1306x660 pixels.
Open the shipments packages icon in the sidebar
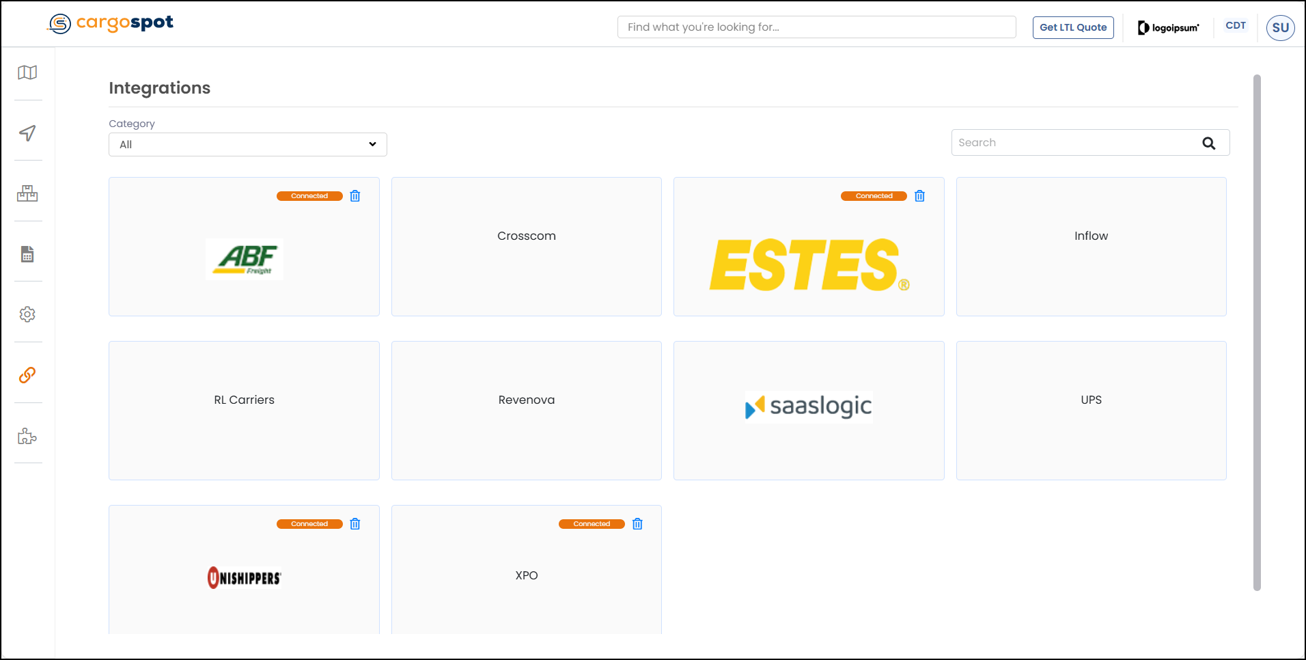point(27,194)
